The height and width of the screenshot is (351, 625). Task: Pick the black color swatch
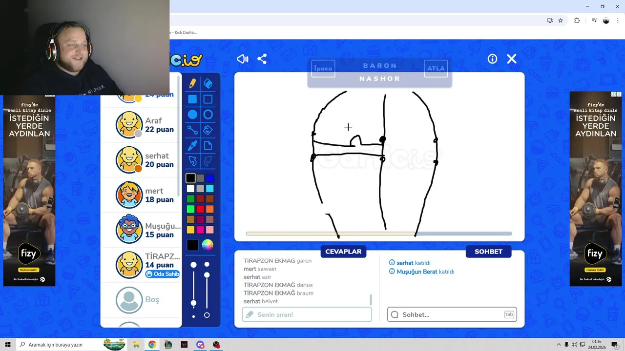coord(190,178)
